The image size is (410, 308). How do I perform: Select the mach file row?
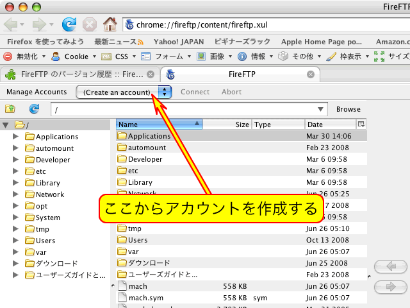[242, 286]
